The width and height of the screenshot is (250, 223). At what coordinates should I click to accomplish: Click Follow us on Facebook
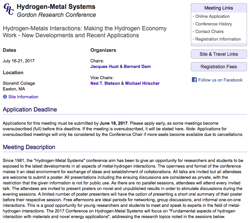tap(220, 80)
